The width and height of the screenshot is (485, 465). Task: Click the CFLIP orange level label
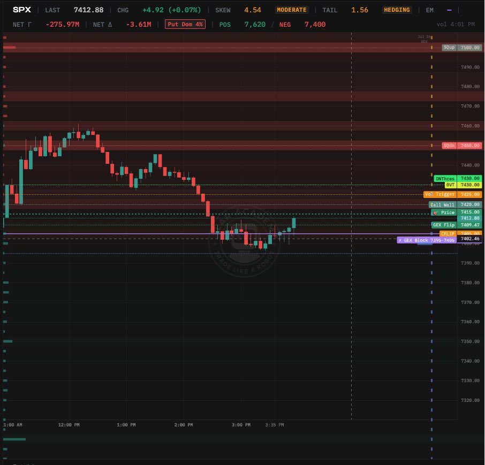tap(448, 233)
